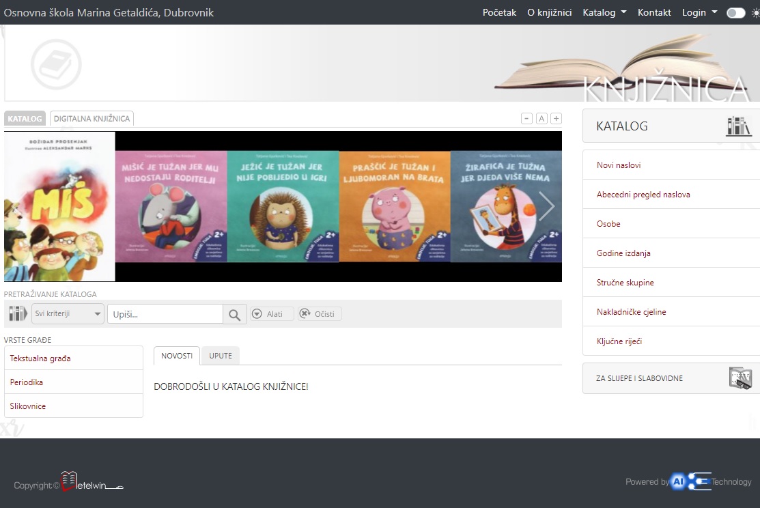Open the Miš book cover
Viewport: 760px width, 508px height.
(x=59, y=206)
